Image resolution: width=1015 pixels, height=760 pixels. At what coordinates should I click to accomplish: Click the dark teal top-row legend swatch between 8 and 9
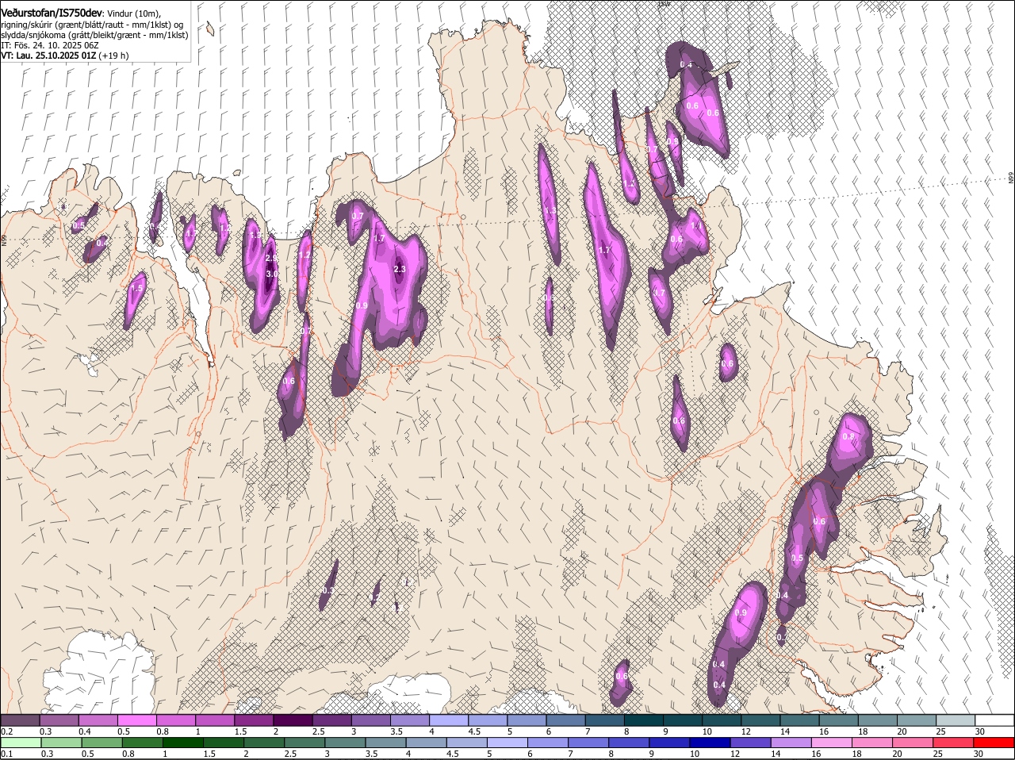click(644, 720)
